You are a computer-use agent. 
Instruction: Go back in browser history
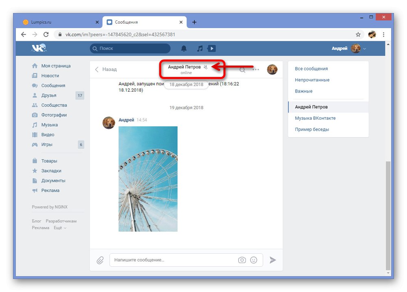tap(24, 34)
